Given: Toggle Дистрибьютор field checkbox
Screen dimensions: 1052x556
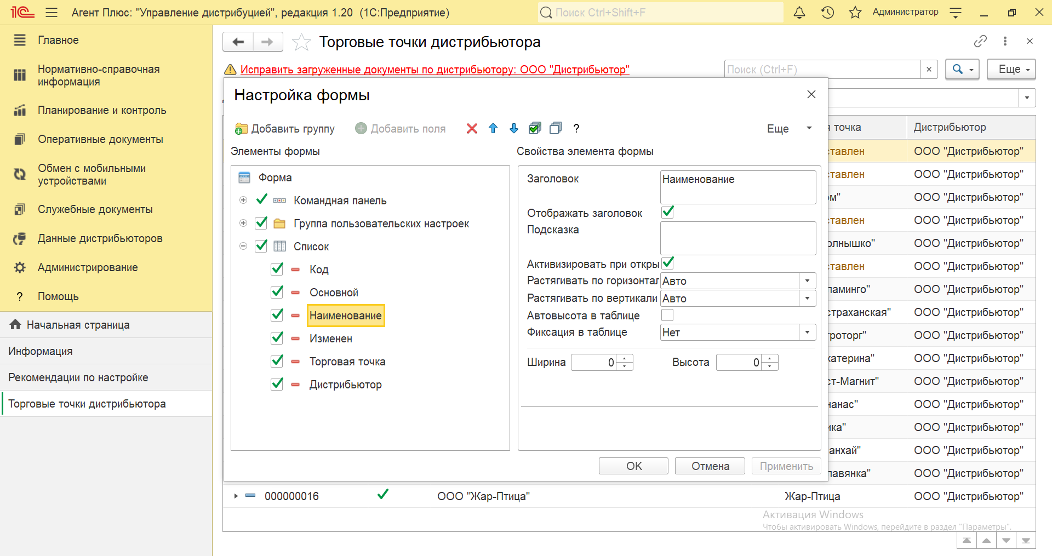Looking at the screenshot, I should (277, 384).
